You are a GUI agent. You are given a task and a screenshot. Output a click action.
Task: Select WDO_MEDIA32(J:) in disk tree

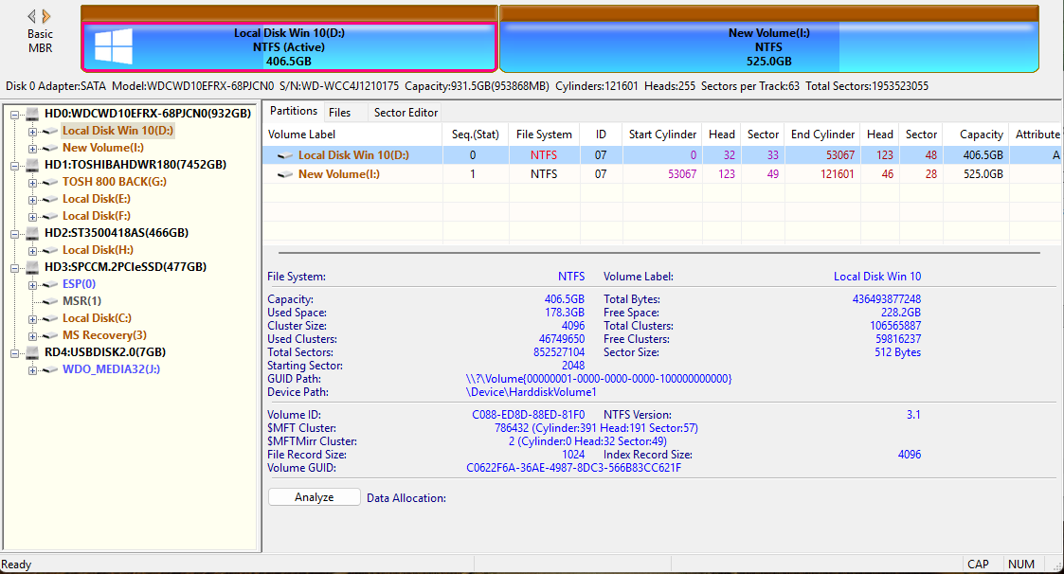point(111,369)
